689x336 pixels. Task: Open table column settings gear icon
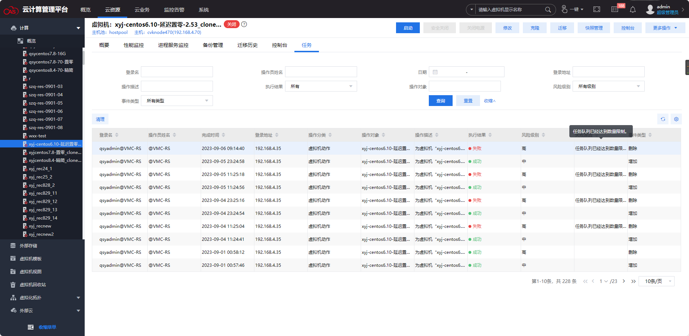[676, 119]
